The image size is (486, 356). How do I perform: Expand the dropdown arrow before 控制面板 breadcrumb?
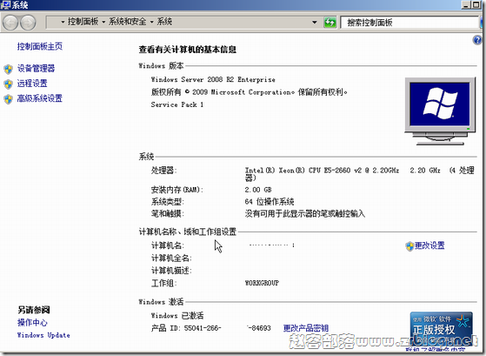pos(63,22)
